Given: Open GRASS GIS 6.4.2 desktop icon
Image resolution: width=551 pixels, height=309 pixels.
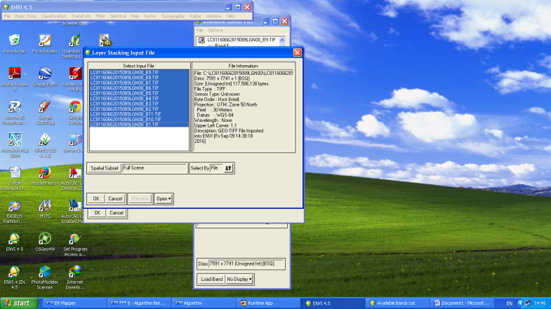Looking at the screenshot, I should tap(45, 145).
